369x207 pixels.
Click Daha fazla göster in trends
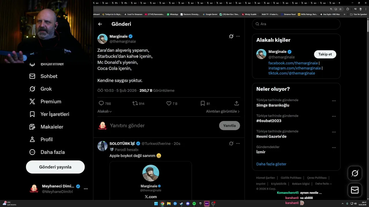[271, 164]
